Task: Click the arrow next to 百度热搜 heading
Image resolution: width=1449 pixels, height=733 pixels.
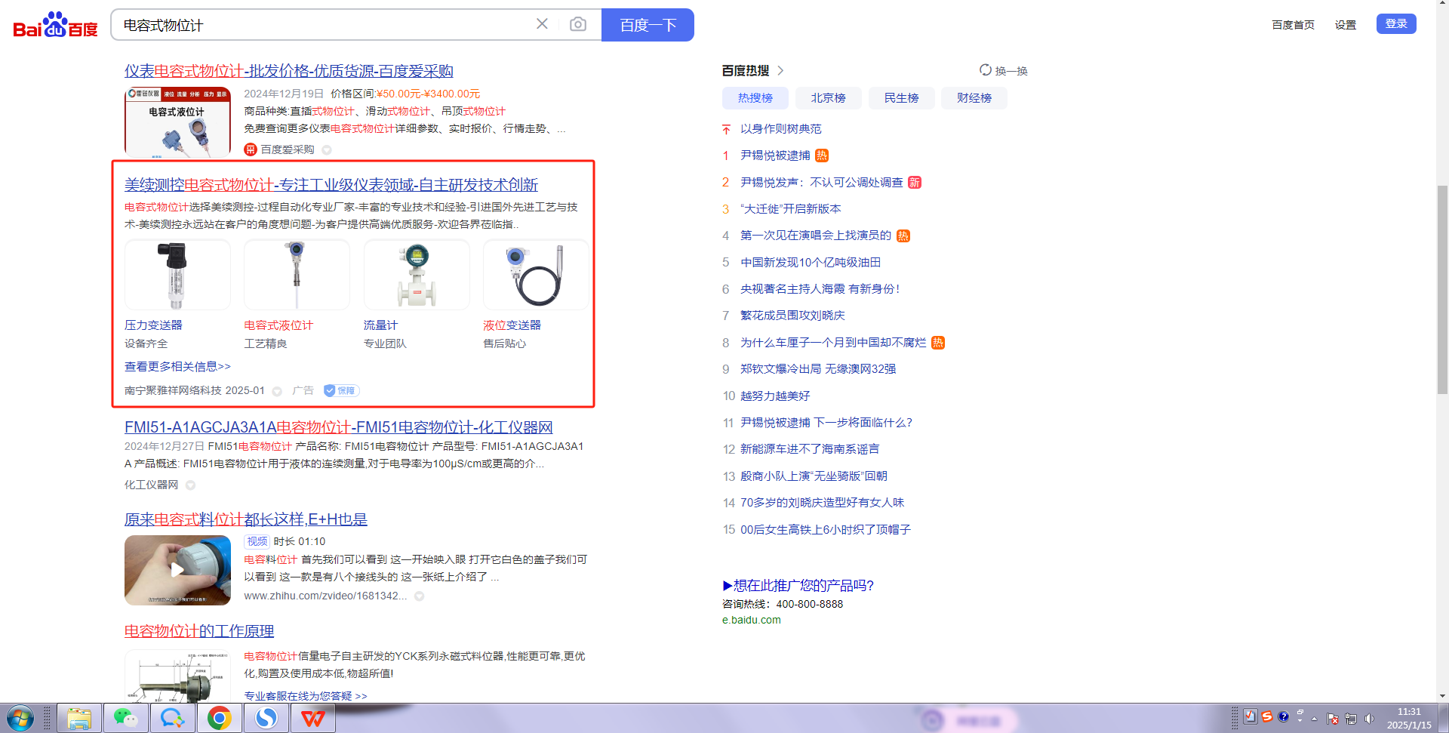Action: (x=780, y=70)
